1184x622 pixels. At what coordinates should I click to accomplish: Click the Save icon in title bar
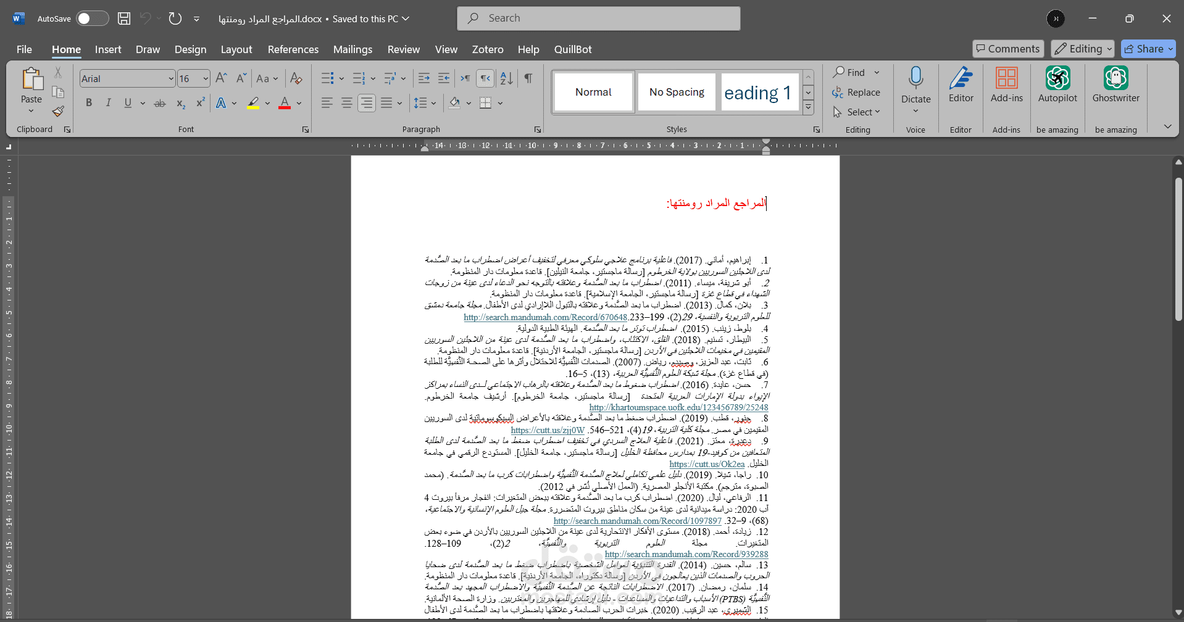coord(124,19)
